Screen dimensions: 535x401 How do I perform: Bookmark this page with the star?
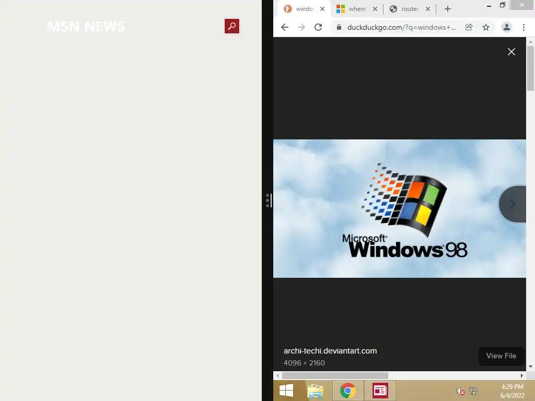coord(486,27)
